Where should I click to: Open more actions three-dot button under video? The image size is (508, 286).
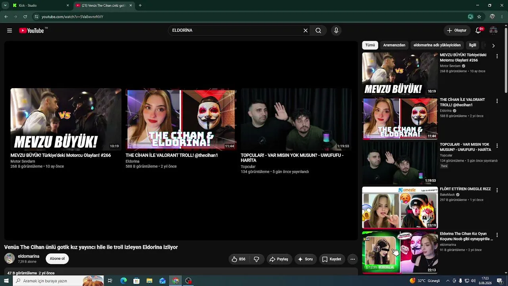point(352,259)
